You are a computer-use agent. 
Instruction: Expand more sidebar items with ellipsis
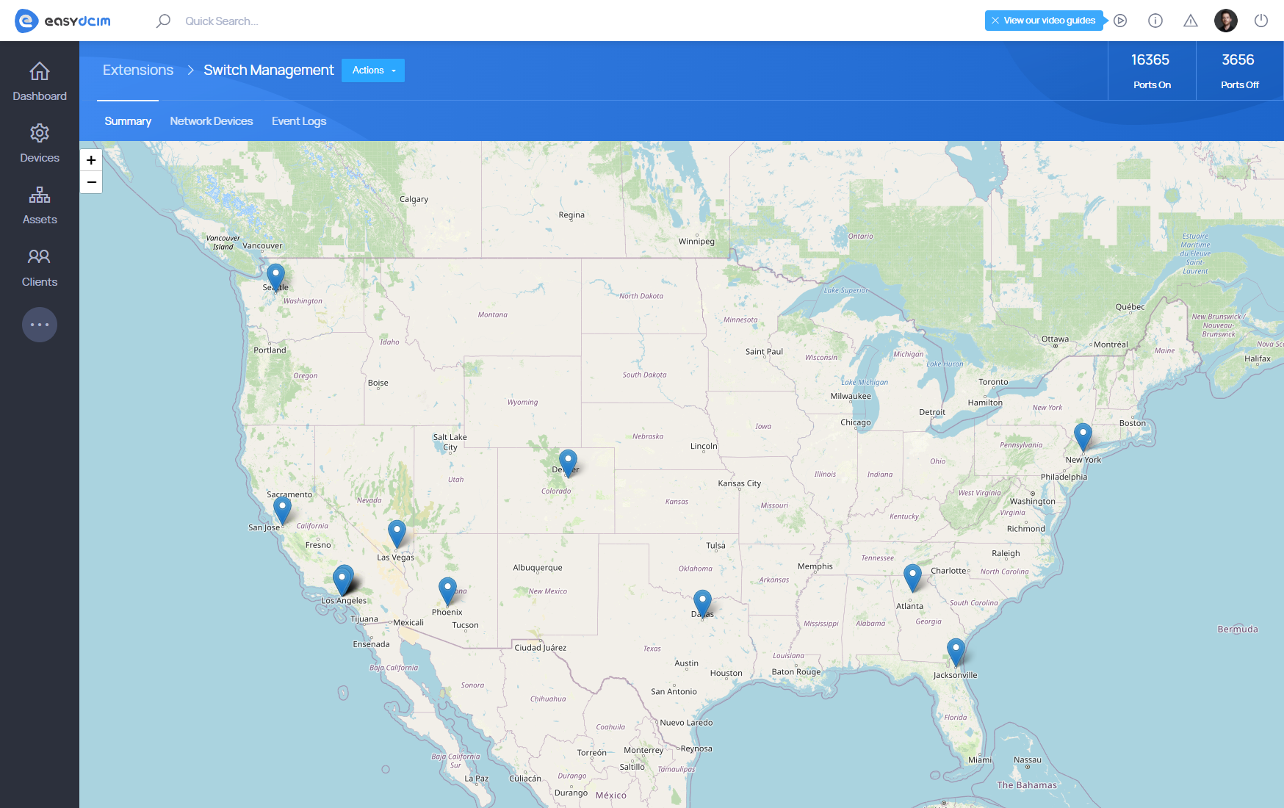pyautogui.click(x=40, y=325)
